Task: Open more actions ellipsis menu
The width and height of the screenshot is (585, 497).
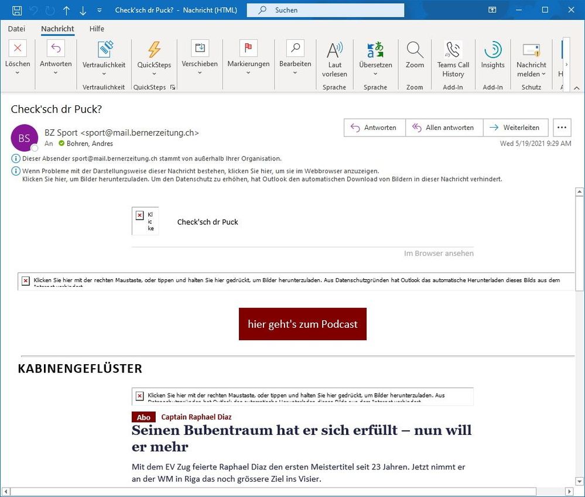Action: (562, 128)
